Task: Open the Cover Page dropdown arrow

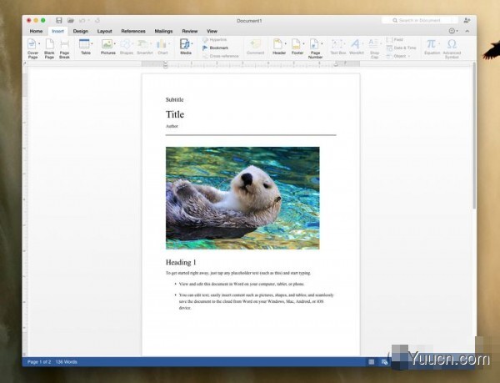Action: click(39, 43)
